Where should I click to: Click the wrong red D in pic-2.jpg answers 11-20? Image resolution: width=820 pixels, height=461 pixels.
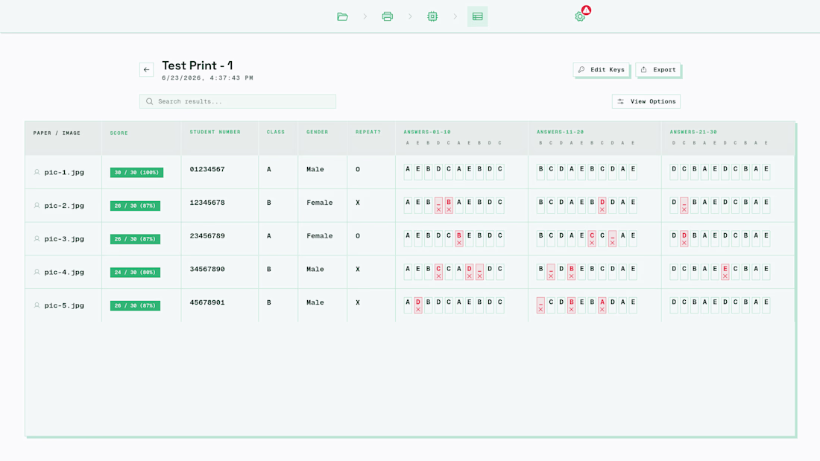tap(602, 206)
